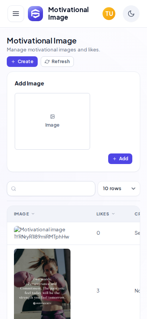Click the magnifier search icon
The height and width of the screenshot is (319, 147).
[x=14, y=189]
